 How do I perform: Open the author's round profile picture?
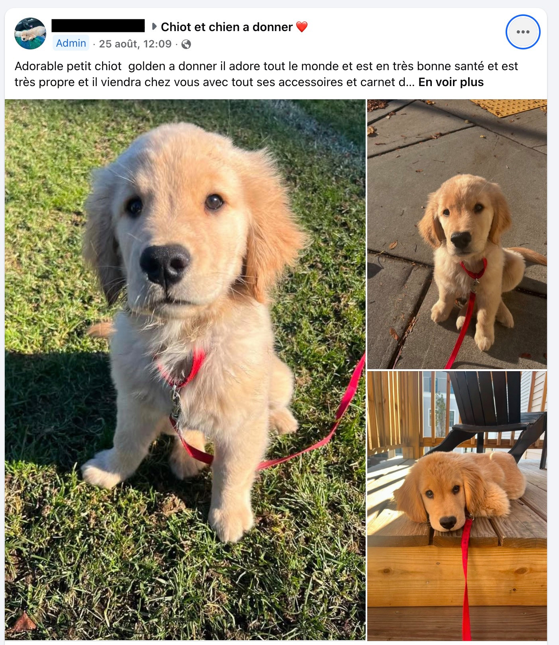[x=30, y=33]
